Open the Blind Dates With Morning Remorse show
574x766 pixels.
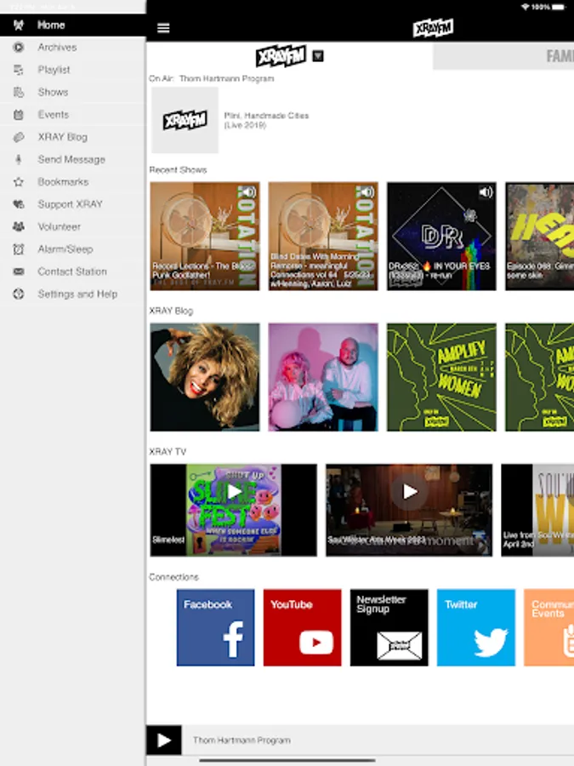[323, 237]
